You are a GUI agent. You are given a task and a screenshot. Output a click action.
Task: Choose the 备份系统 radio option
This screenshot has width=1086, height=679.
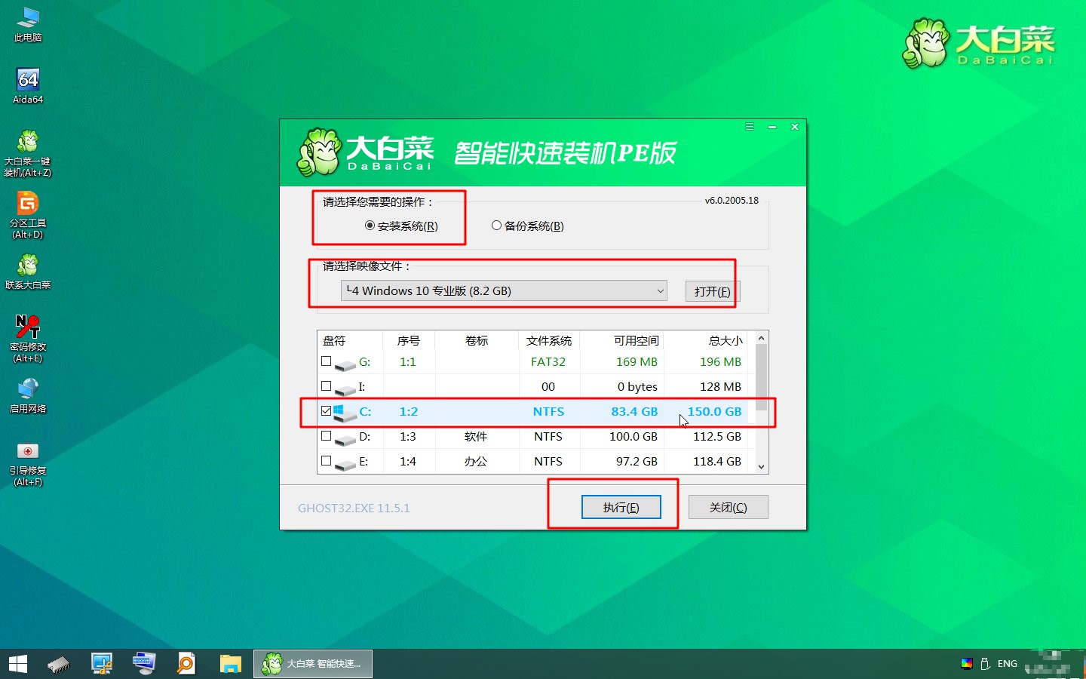(497, 225)
